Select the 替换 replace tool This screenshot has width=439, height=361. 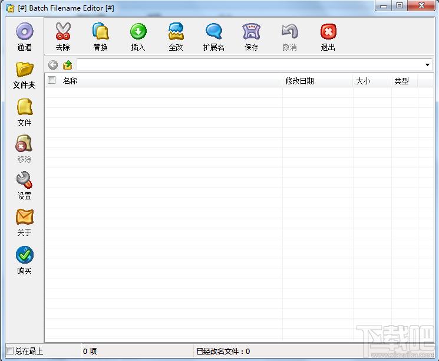(100, 37)
